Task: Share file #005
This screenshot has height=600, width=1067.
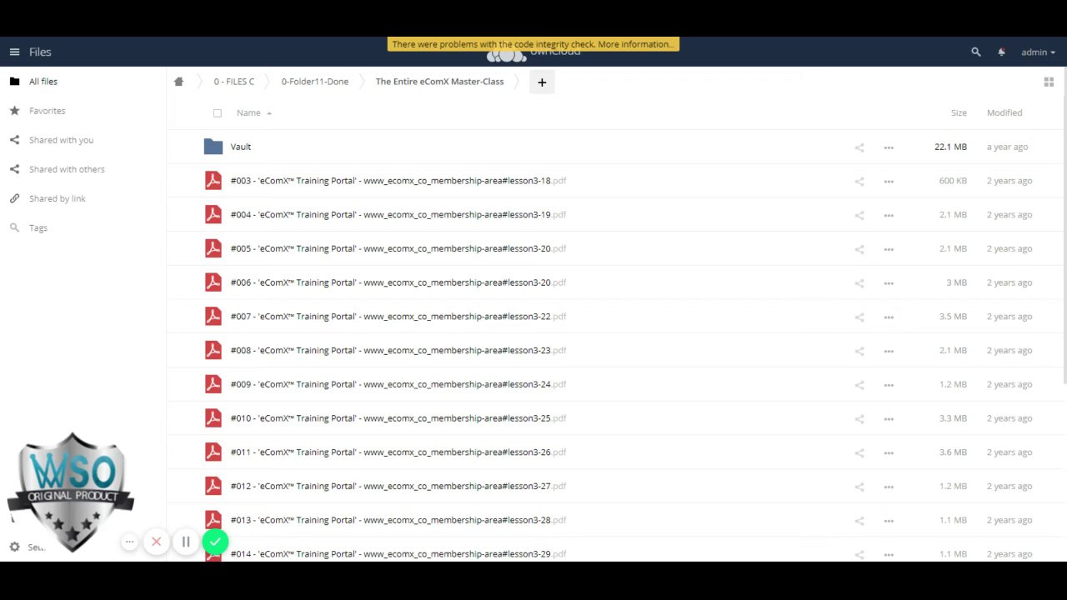Action: click(859, 249)
